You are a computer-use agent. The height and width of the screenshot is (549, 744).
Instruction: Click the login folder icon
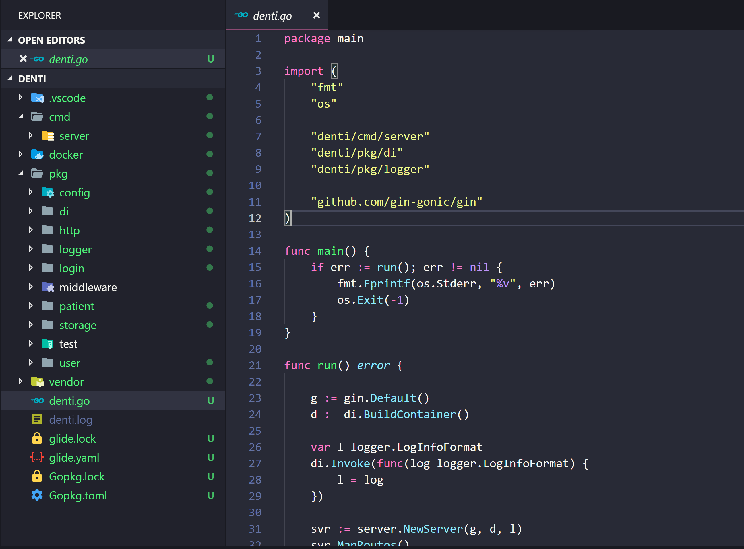[48, 268]
